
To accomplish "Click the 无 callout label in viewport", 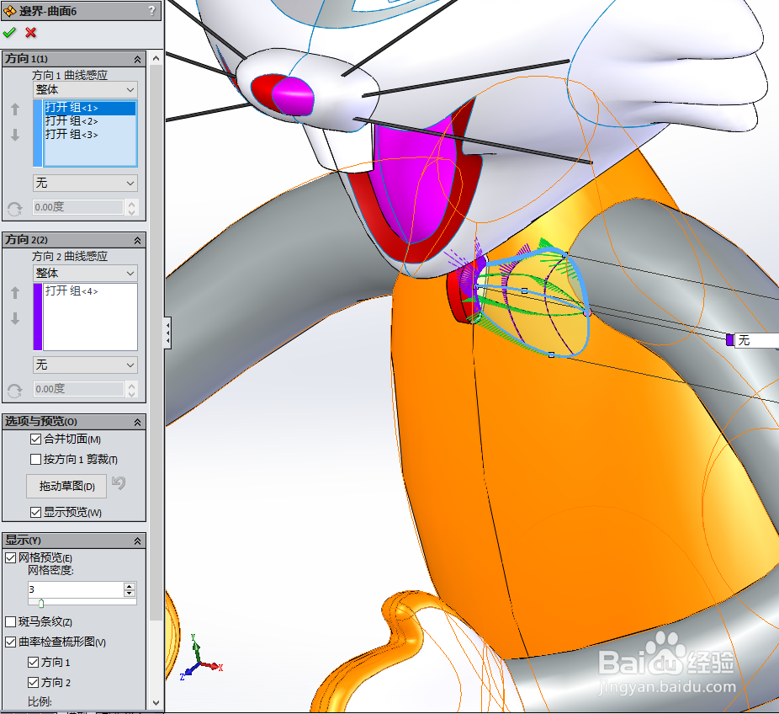I will (x=755, y=340).
